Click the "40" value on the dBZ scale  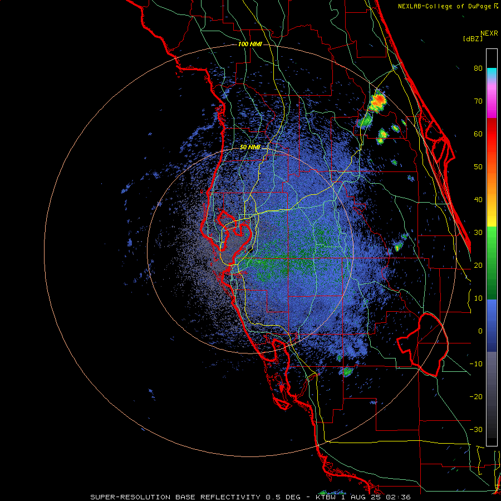tap(478, 200)
